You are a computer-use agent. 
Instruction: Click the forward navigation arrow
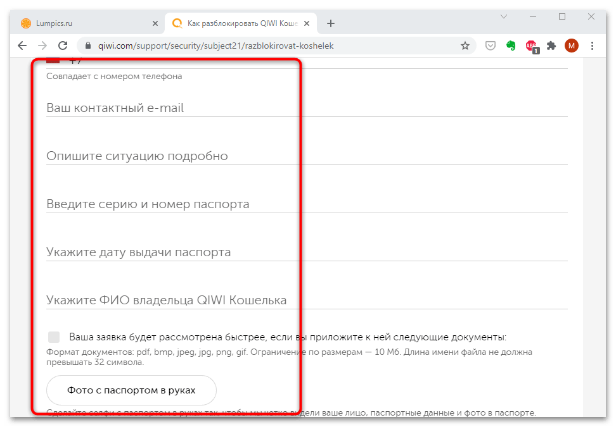pos(42,46)
